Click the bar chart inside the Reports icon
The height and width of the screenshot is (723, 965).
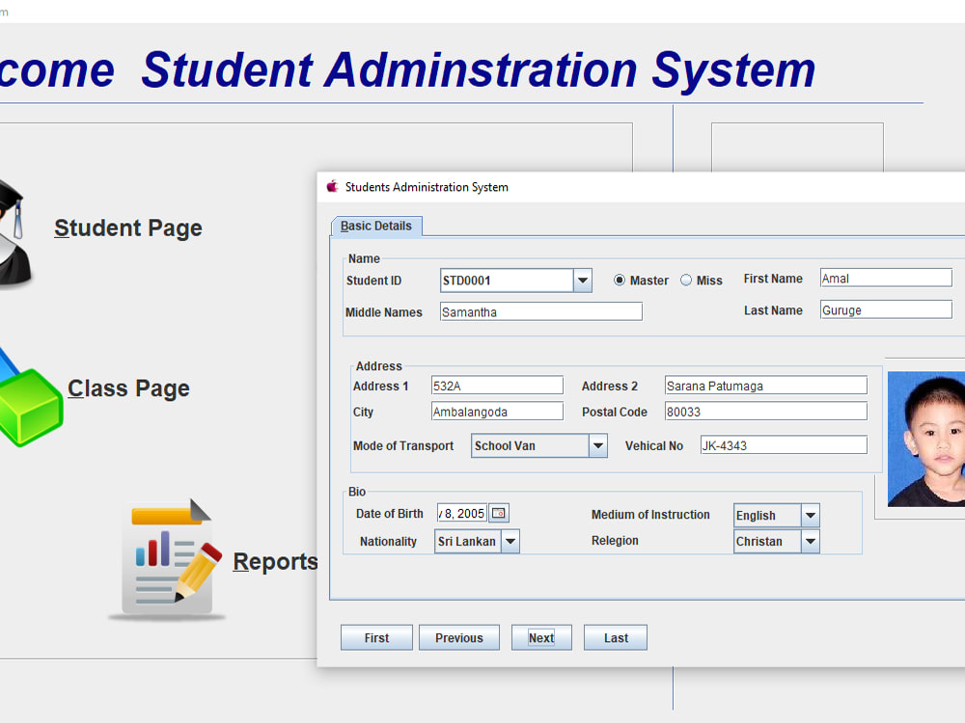point(154,548)
